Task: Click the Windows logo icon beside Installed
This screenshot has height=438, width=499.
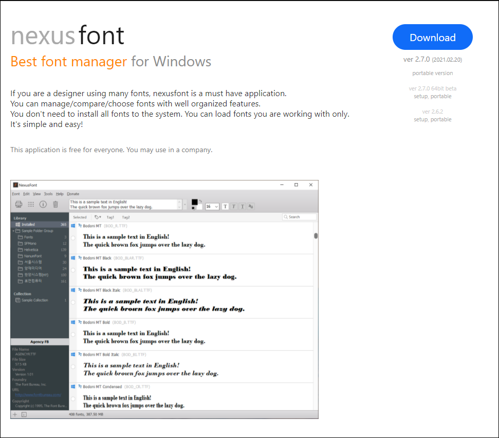Action: coord(18,225)
